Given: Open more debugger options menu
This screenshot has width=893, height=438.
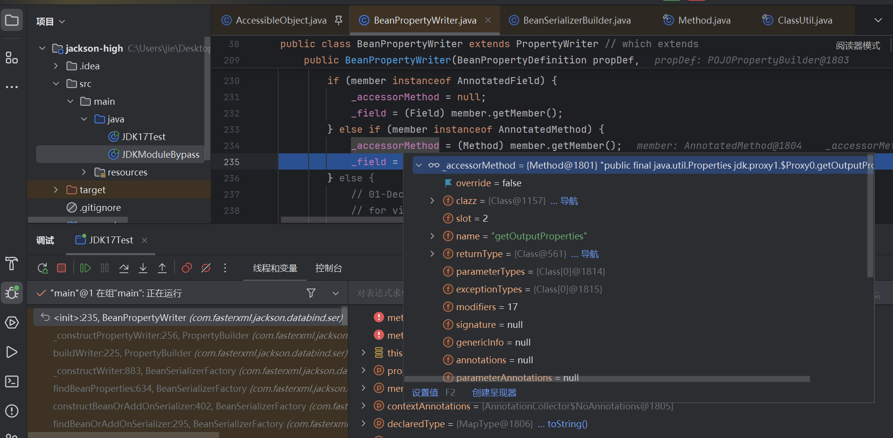Looking at the screenshot, I should pos(225,268).
